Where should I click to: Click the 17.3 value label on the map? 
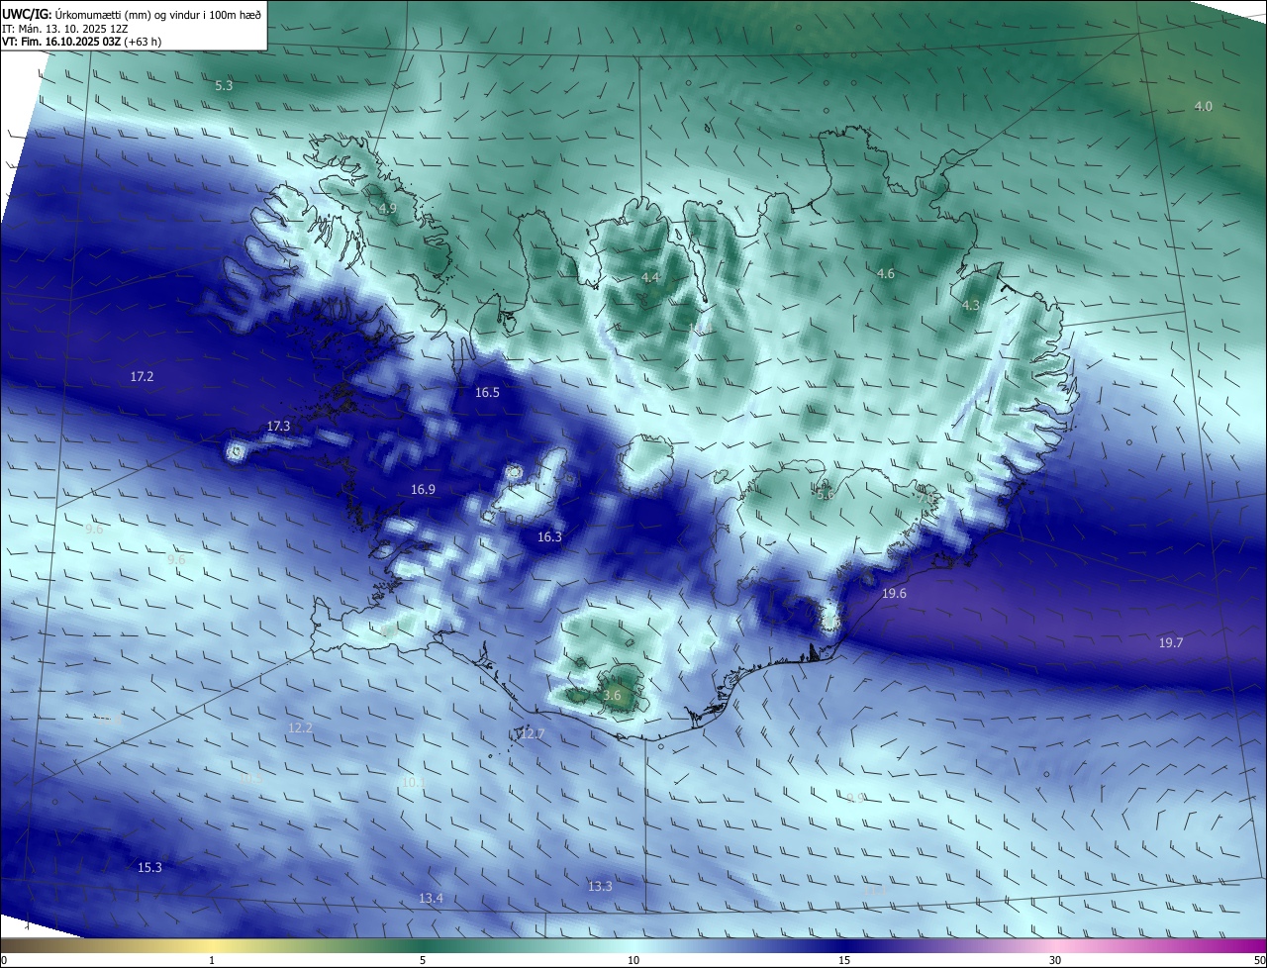point(278,427)
